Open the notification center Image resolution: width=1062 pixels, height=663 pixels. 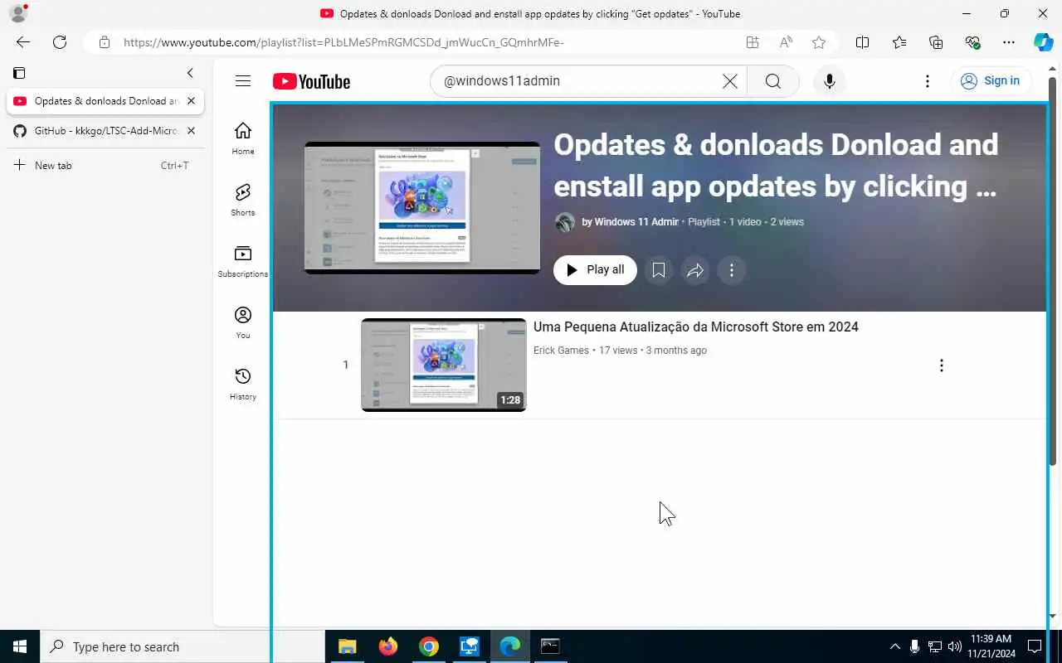click(1035, 646)
